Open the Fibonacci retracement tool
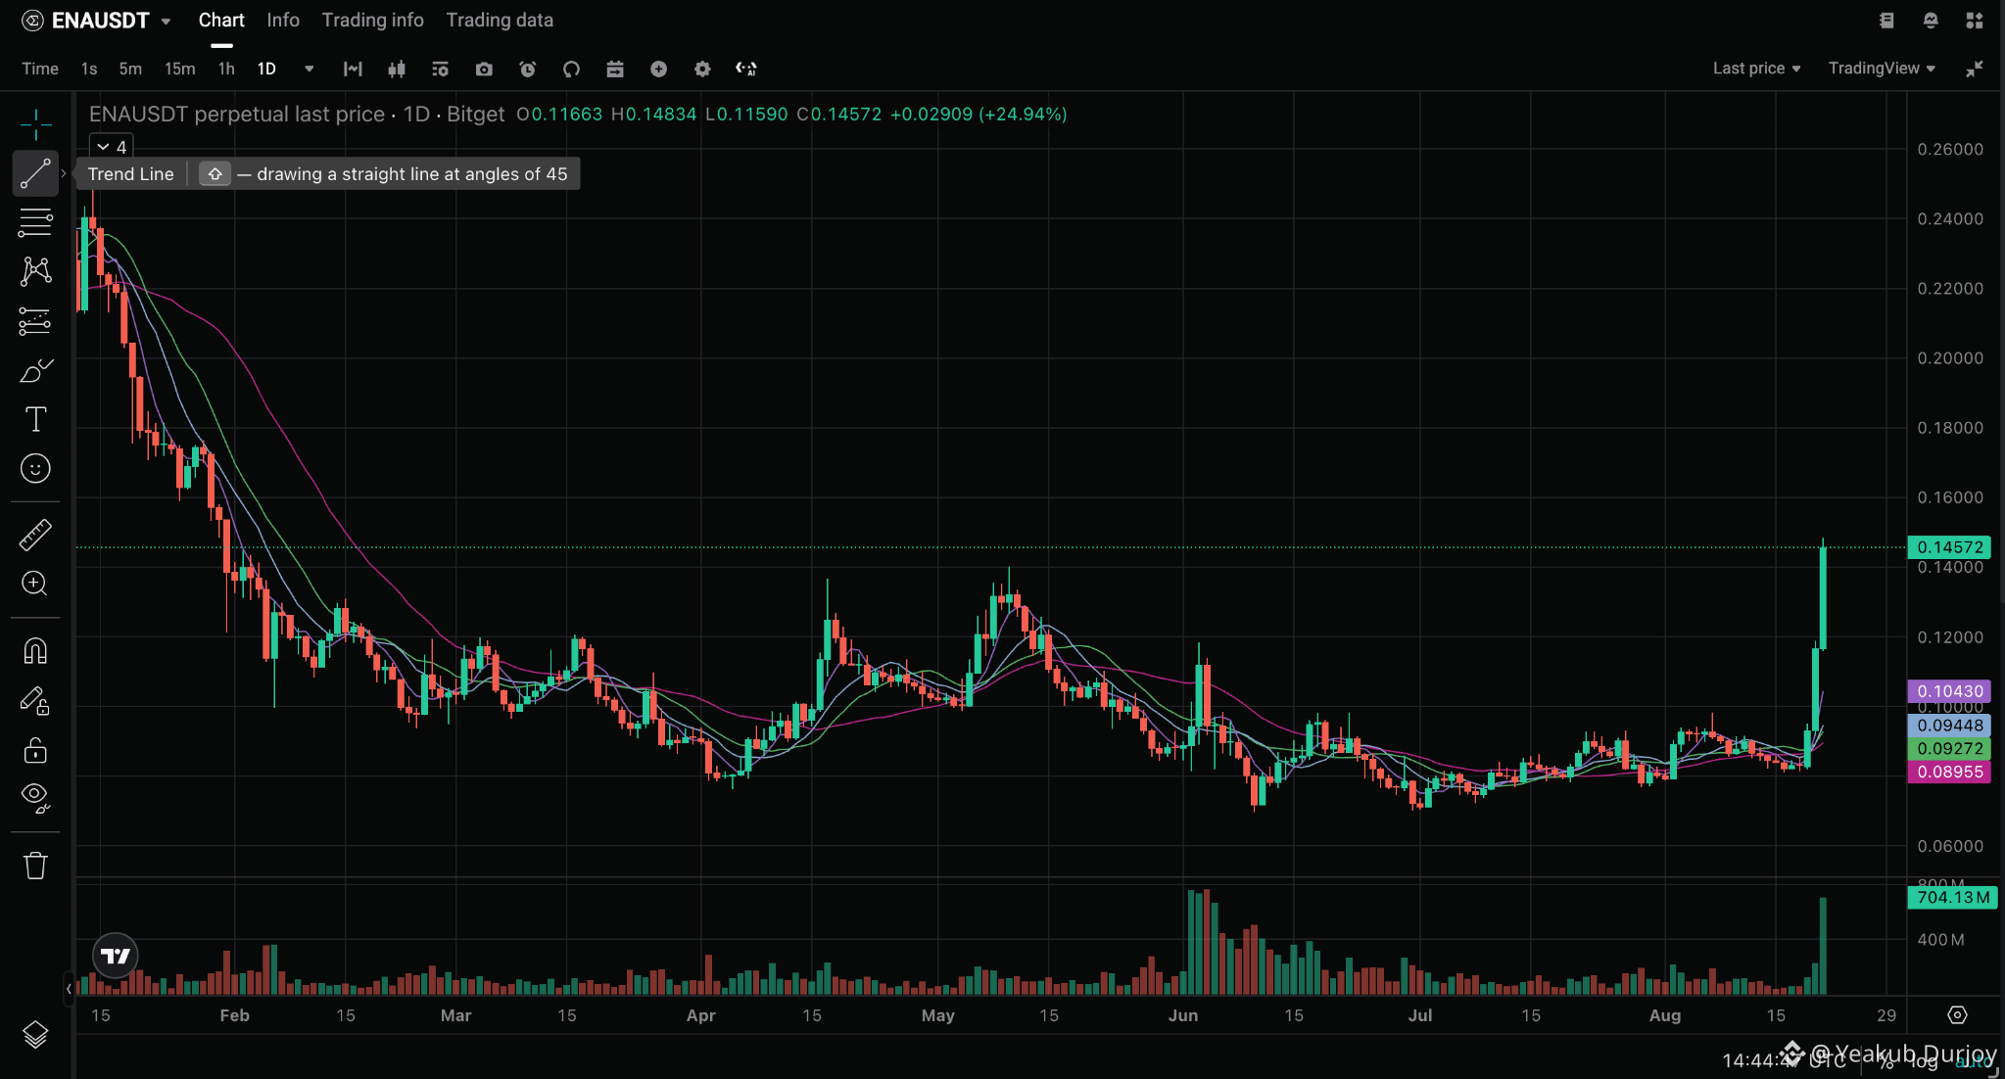The width and height of the screenshot is (2005, 1079). click(35, 222)
